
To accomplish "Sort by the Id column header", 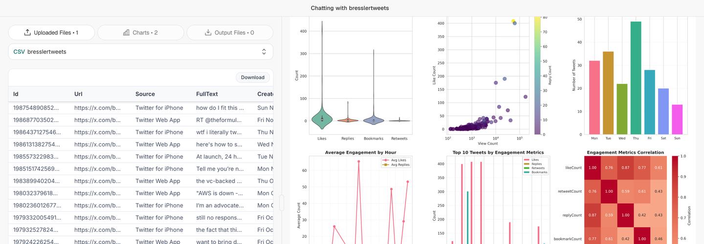I will [16, 94].
